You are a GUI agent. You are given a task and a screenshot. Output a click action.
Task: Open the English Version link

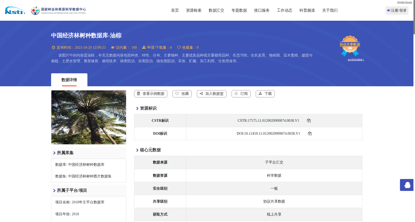pyautogui.click(x=405, y=2)
